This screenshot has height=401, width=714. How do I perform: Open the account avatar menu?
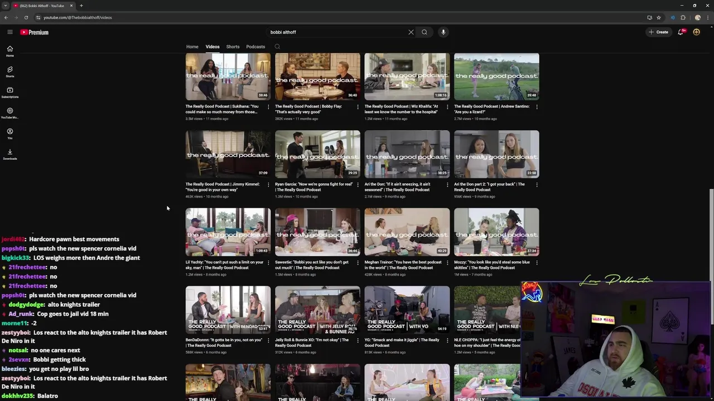[696, 32]
